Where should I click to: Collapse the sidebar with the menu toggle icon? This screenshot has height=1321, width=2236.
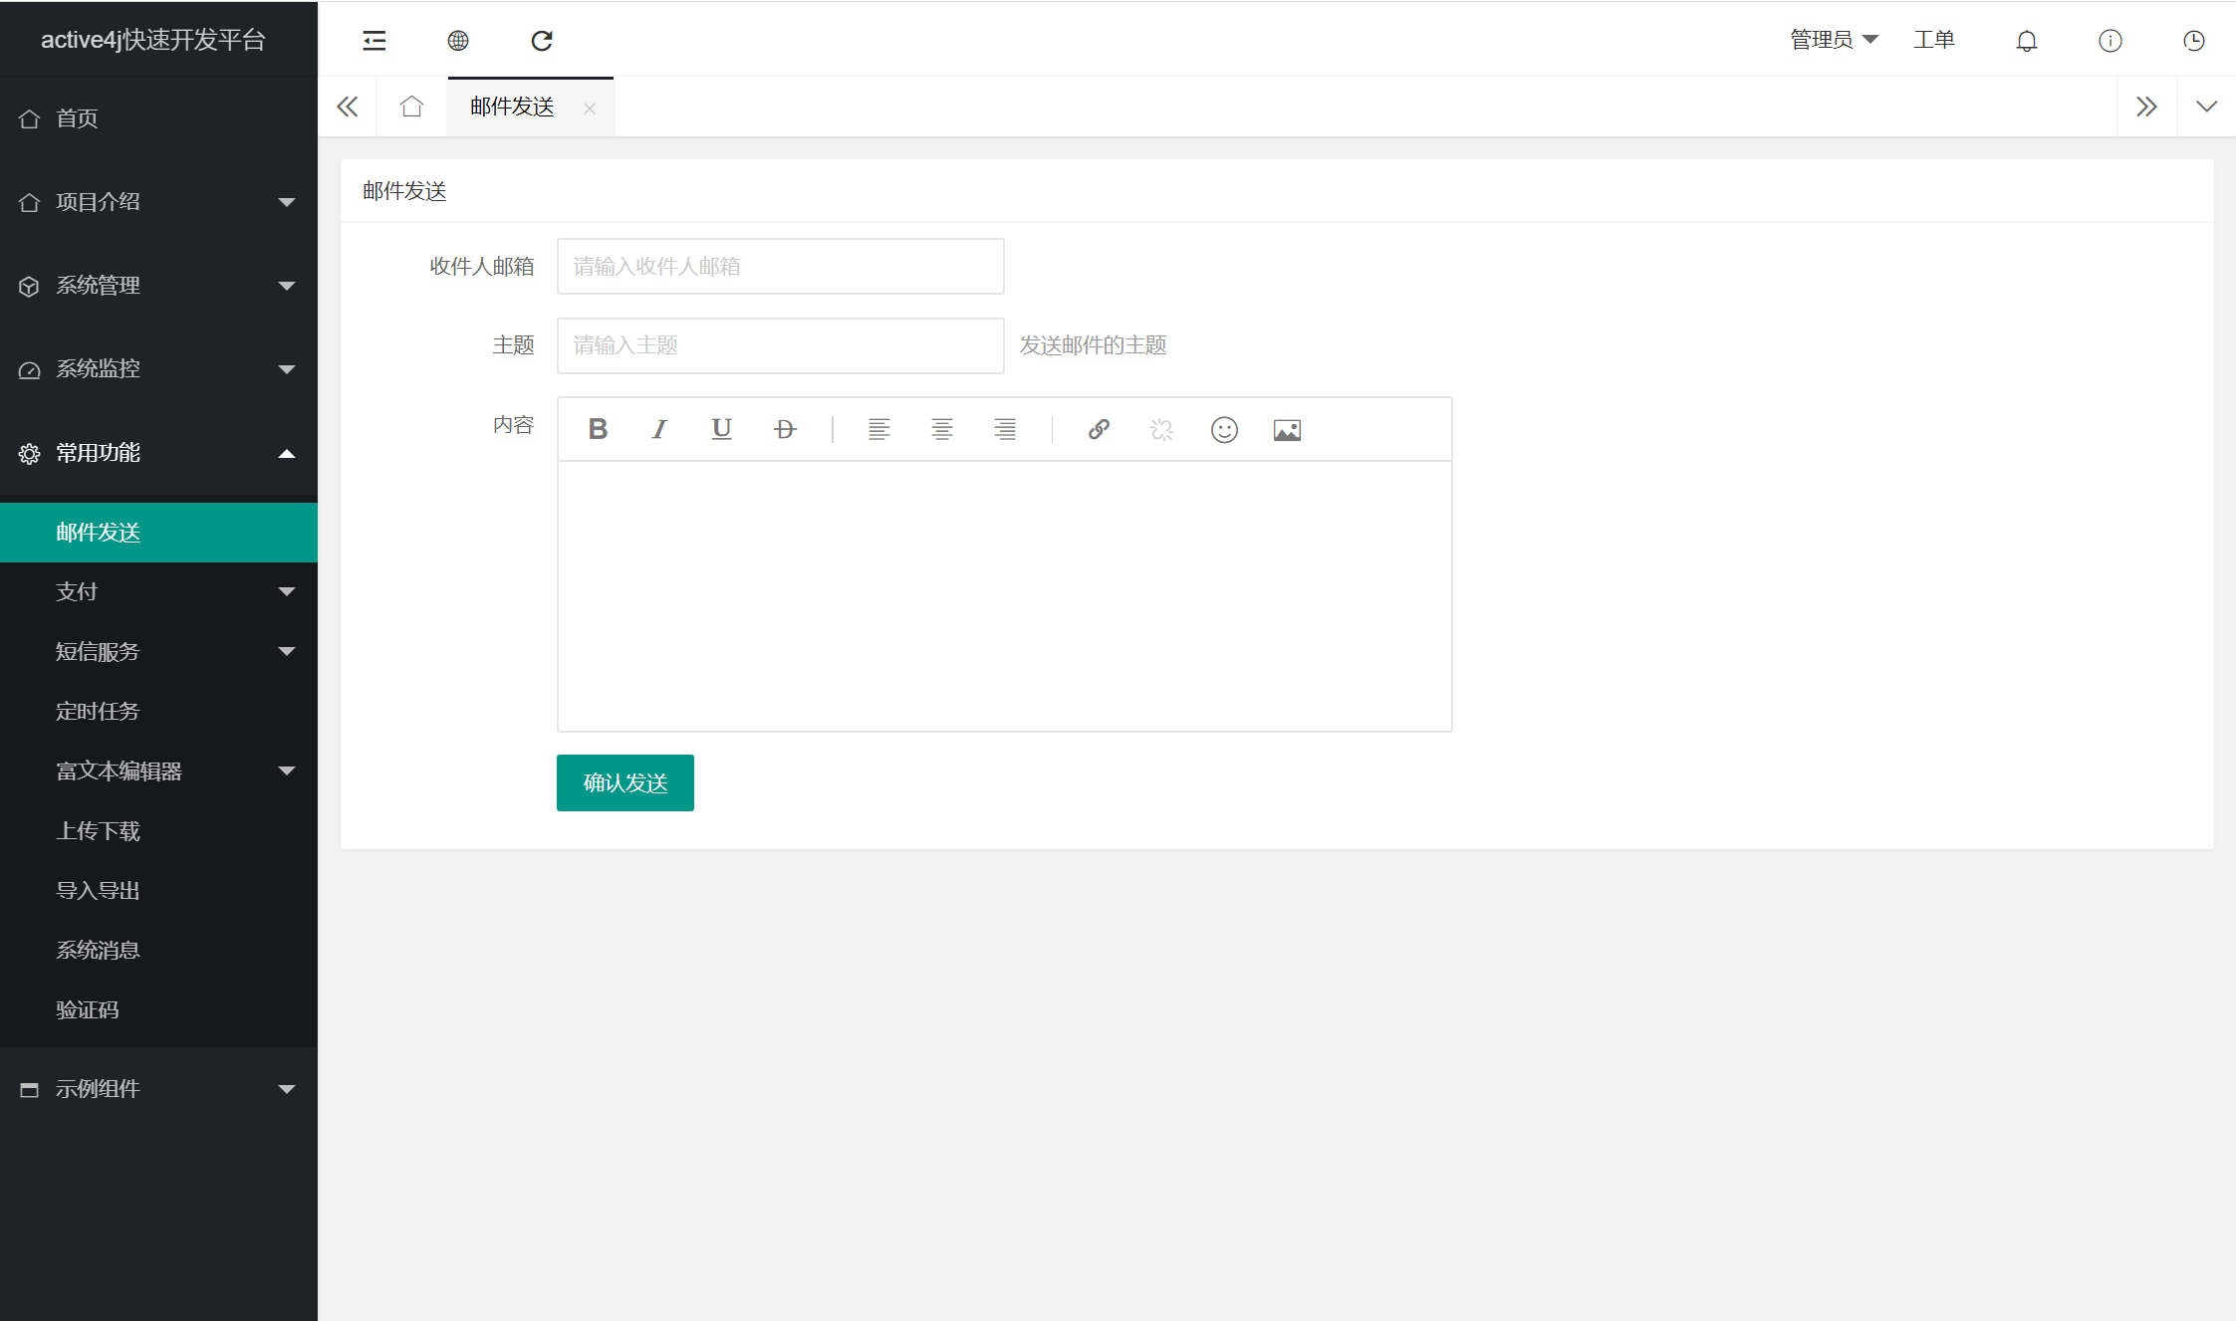click(374, 41)
